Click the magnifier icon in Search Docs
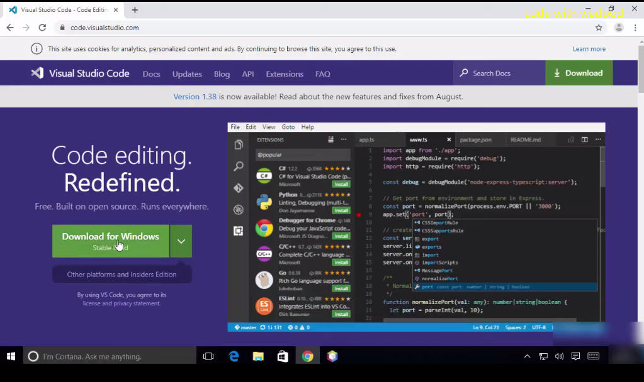The width and height of the screenshot is (644, 382). 464,73
